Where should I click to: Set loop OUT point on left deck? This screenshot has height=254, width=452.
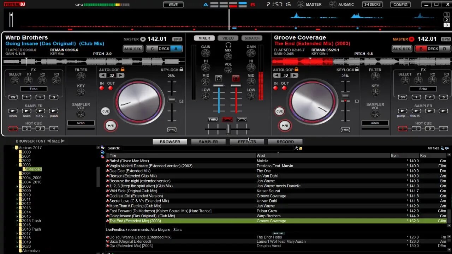111,88
